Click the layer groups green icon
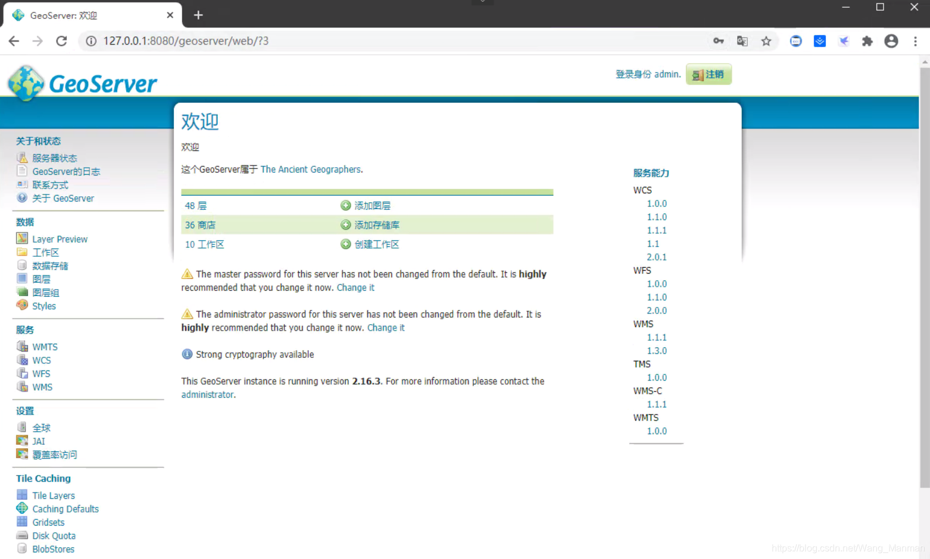This screenshot has width=930, height=559. [22, 292]
